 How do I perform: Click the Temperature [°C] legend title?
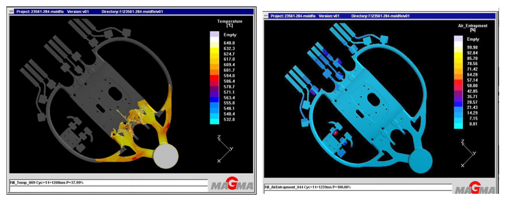pos(229,23)
